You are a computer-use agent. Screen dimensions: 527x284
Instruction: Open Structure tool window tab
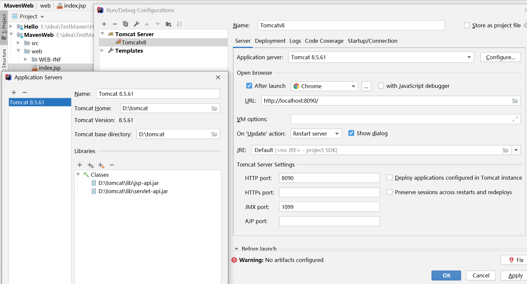[x=4, y=59]
